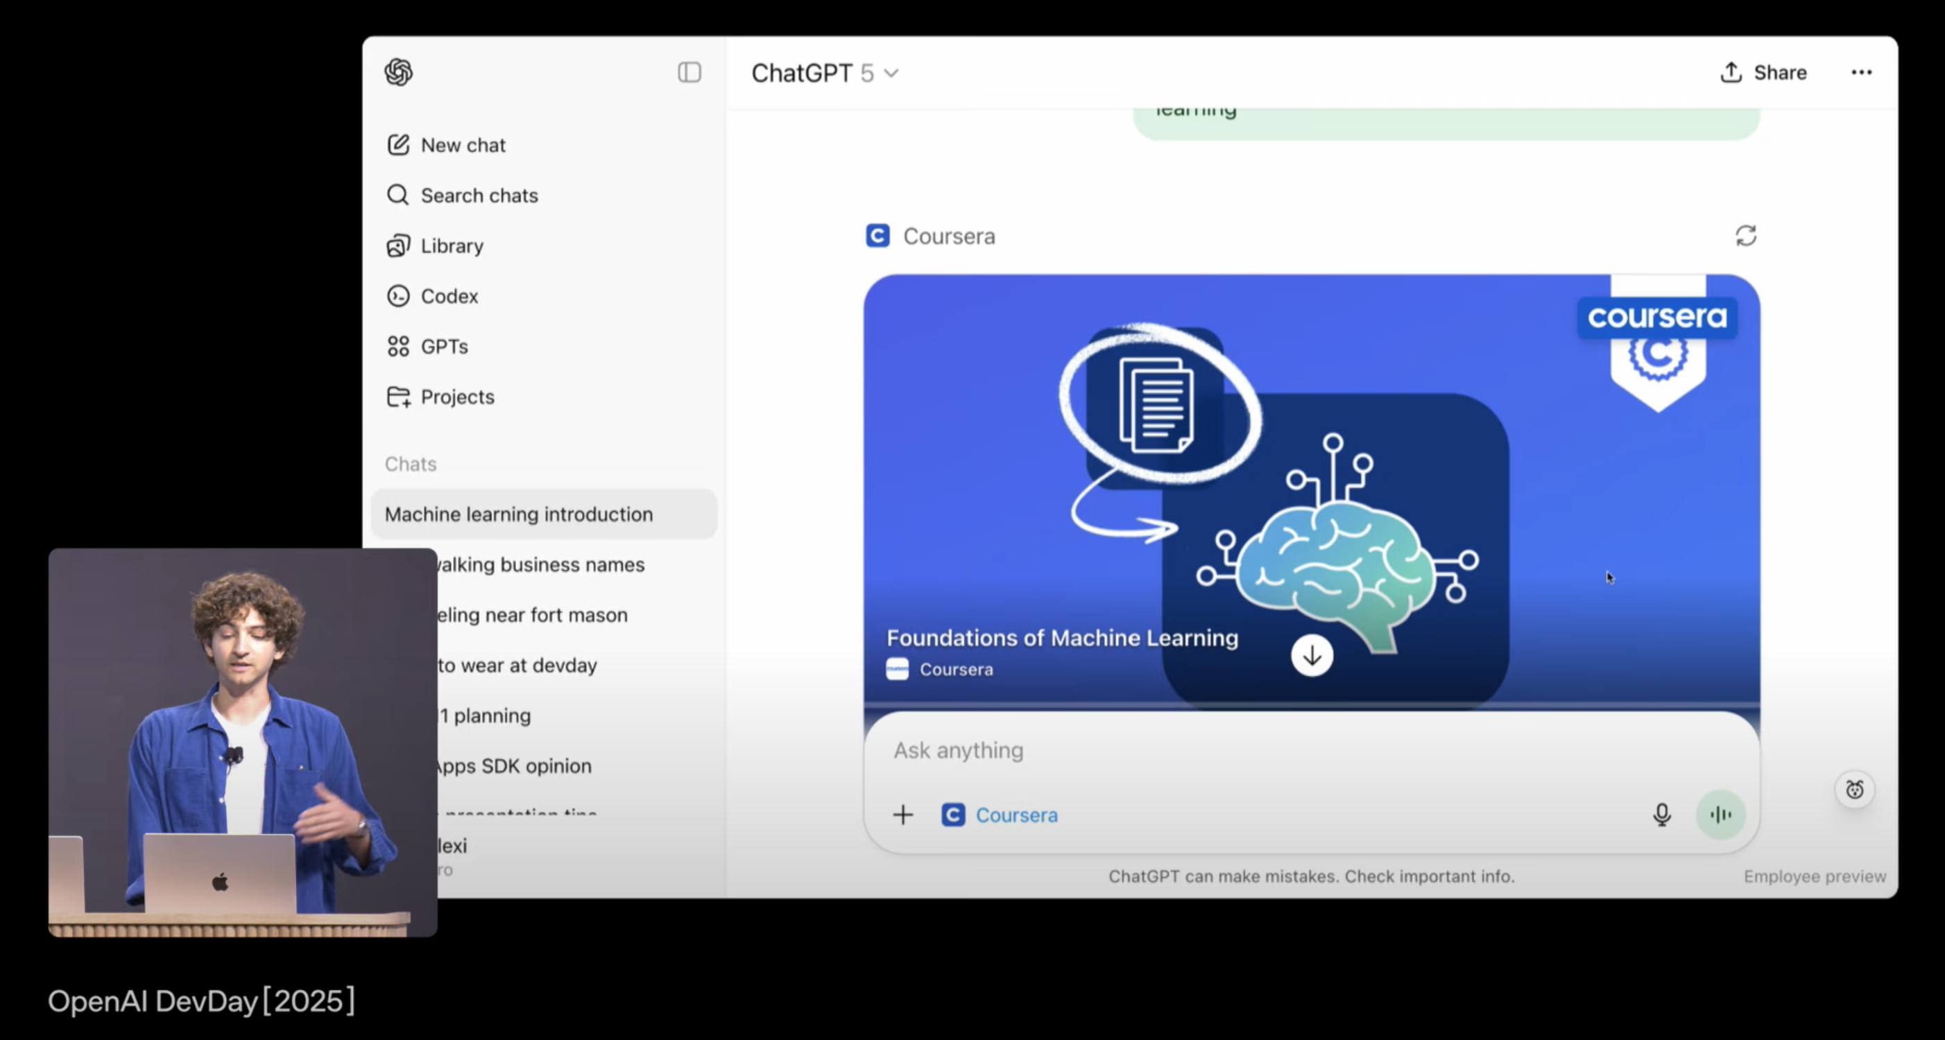Open the three-dots more options menu

1861,72
